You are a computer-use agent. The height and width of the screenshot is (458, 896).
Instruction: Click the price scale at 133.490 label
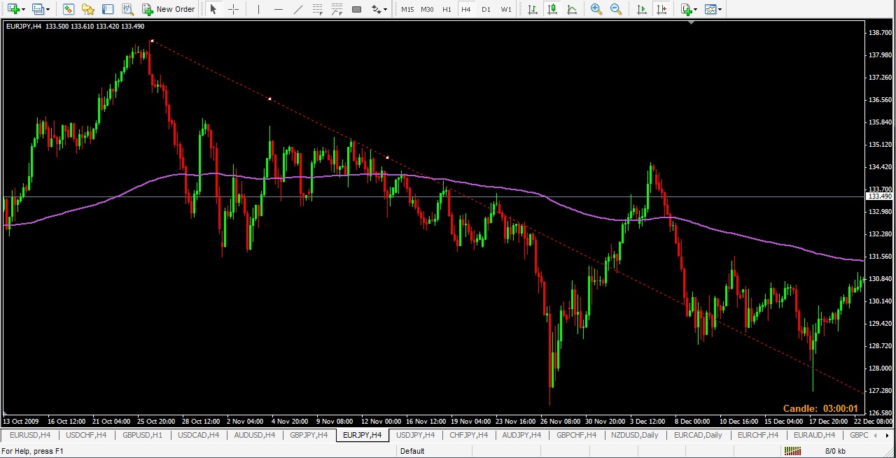[878, 196]
